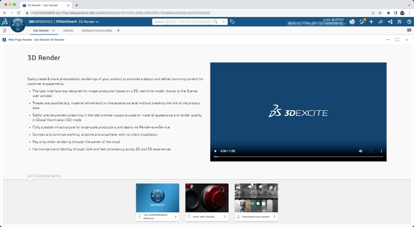The width and height of the screenshot is (414, 227).
Task: Expand the user credentials dropdown
Action: click(345, 24)
